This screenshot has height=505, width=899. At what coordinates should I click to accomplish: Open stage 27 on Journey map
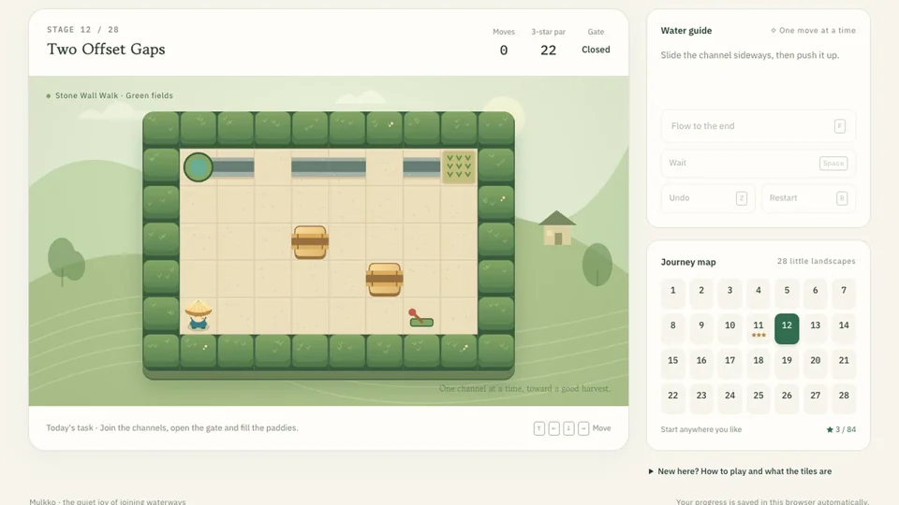(x=816, y=398)
